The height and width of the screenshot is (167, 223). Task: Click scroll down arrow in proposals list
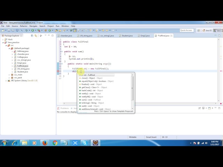click(132, 109)
